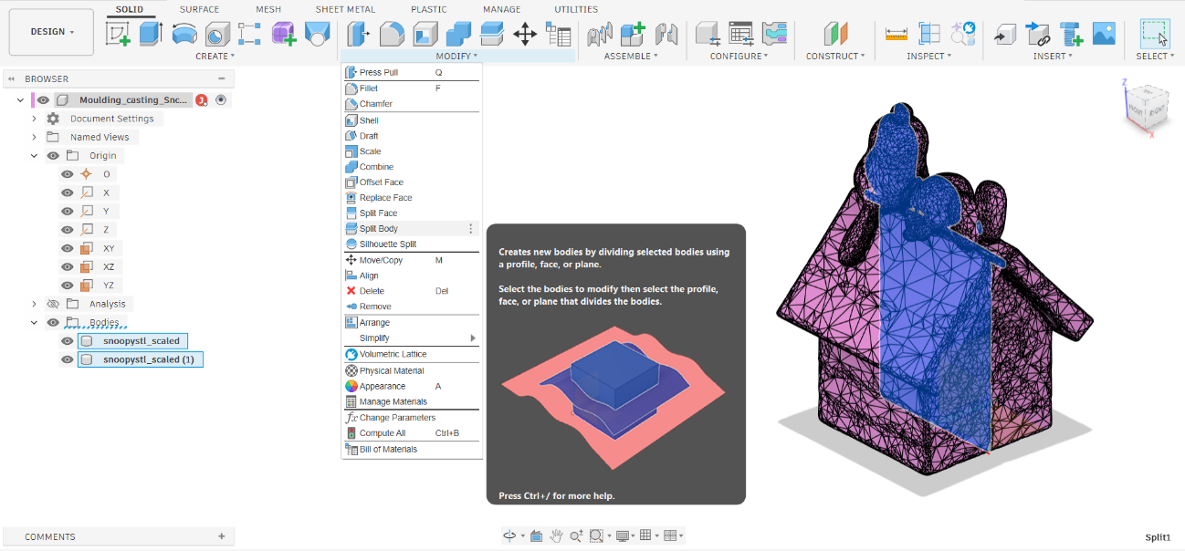Toggle visibility of the Bodies folder
Viewport: 1185px width, 551px height.
53,322
